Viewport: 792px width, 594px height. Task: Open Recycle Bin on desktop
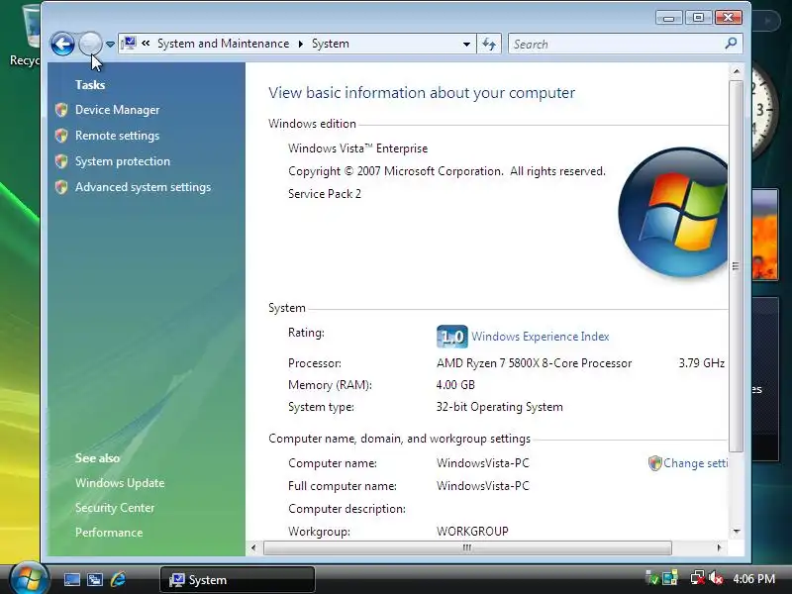pos(24,36)
